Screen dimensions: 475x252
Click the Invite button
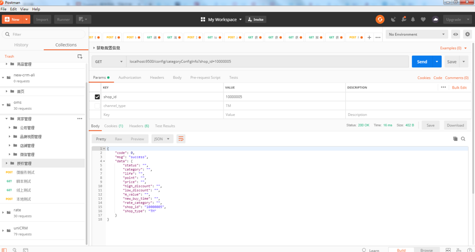tap(256, 20)
